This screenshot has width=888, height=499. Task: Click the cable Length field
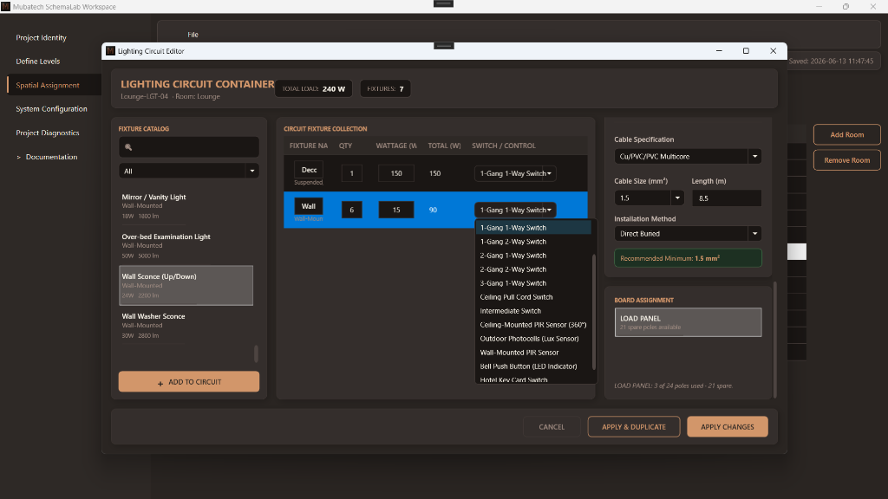(x=726, y=198)
